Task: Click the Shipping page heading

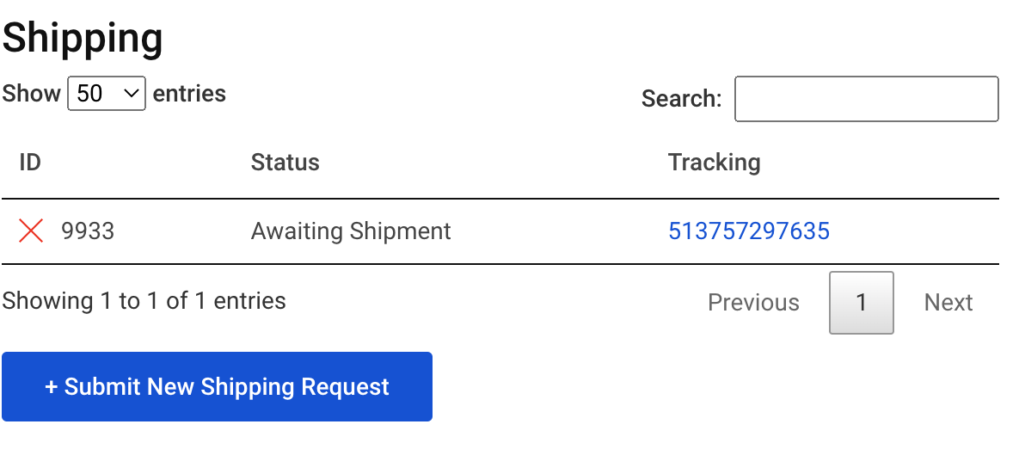Action: pyautogui.click(x=83, y=39)
